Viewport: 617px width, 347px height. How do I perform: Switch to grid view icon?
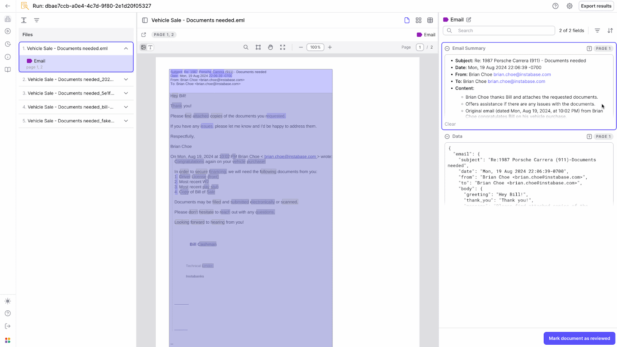click(x=418, y=20)
